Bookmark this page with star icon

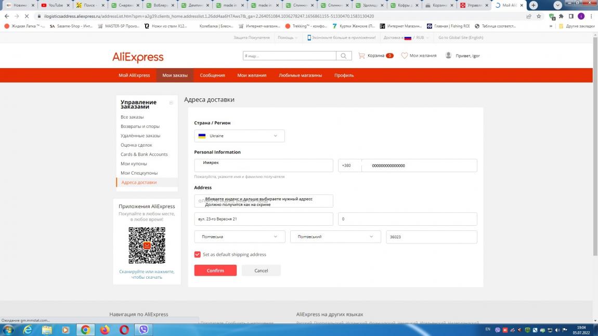tap(539, 16)
